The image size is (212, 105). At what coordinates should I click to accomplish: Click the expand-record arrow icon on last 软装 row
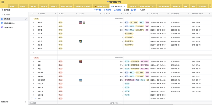[x=35, y=99]
